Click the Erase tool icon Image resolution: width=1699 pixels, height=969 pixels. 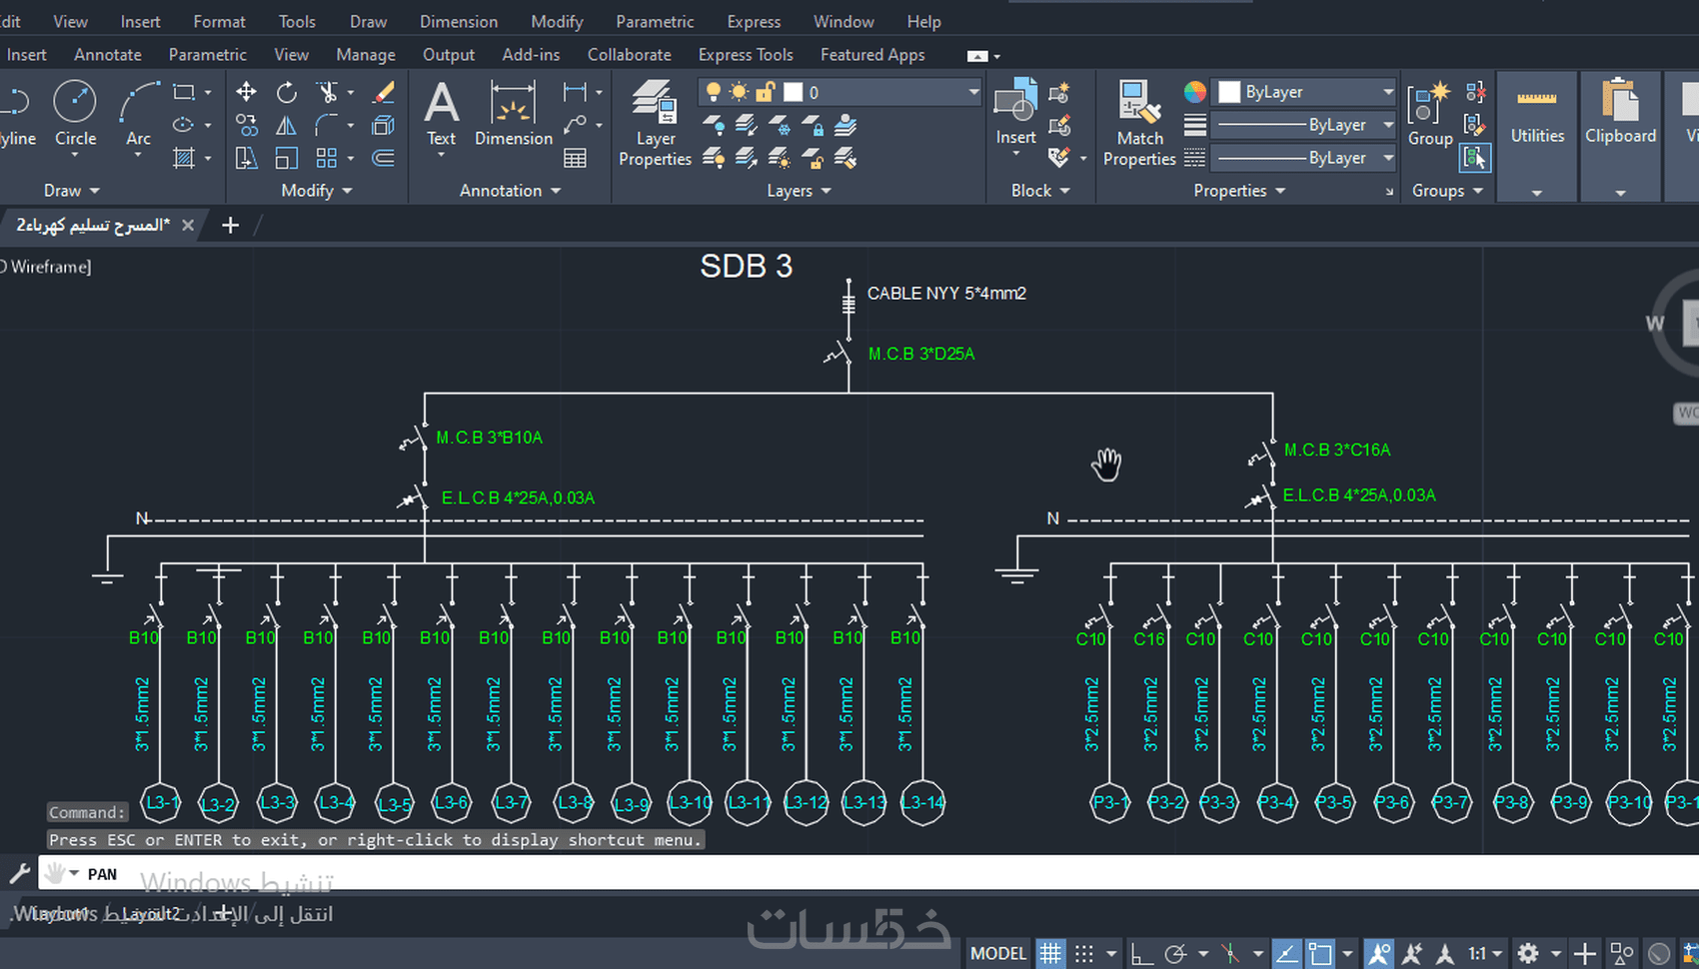[384, 93]
